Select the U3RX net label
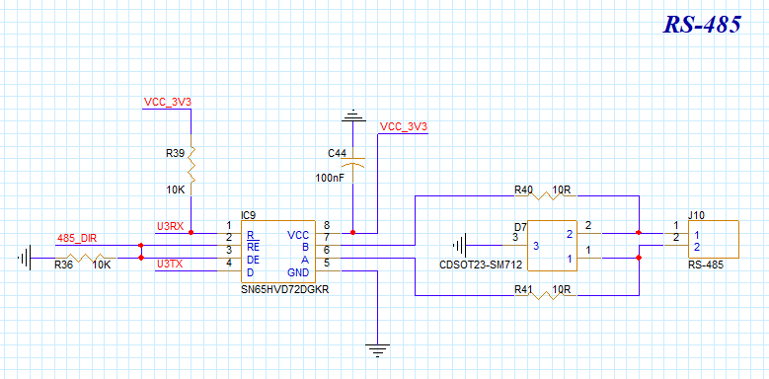 point(170,227)
